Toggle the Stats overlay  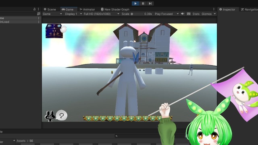point(196,14)
